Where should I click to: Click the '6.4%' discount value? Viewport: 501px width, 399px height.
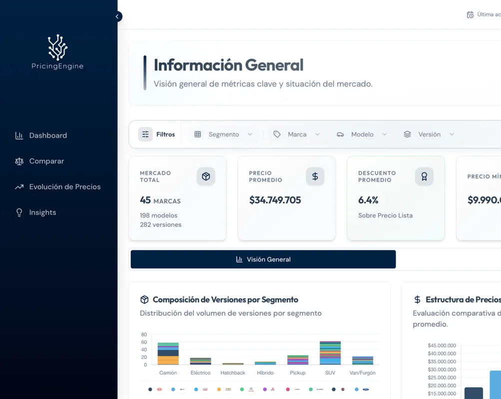pyautogui.click(x=368, y=200)
